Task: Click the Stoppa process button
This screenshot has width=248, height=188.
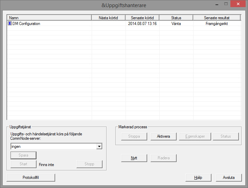Action: click(134, 136)
